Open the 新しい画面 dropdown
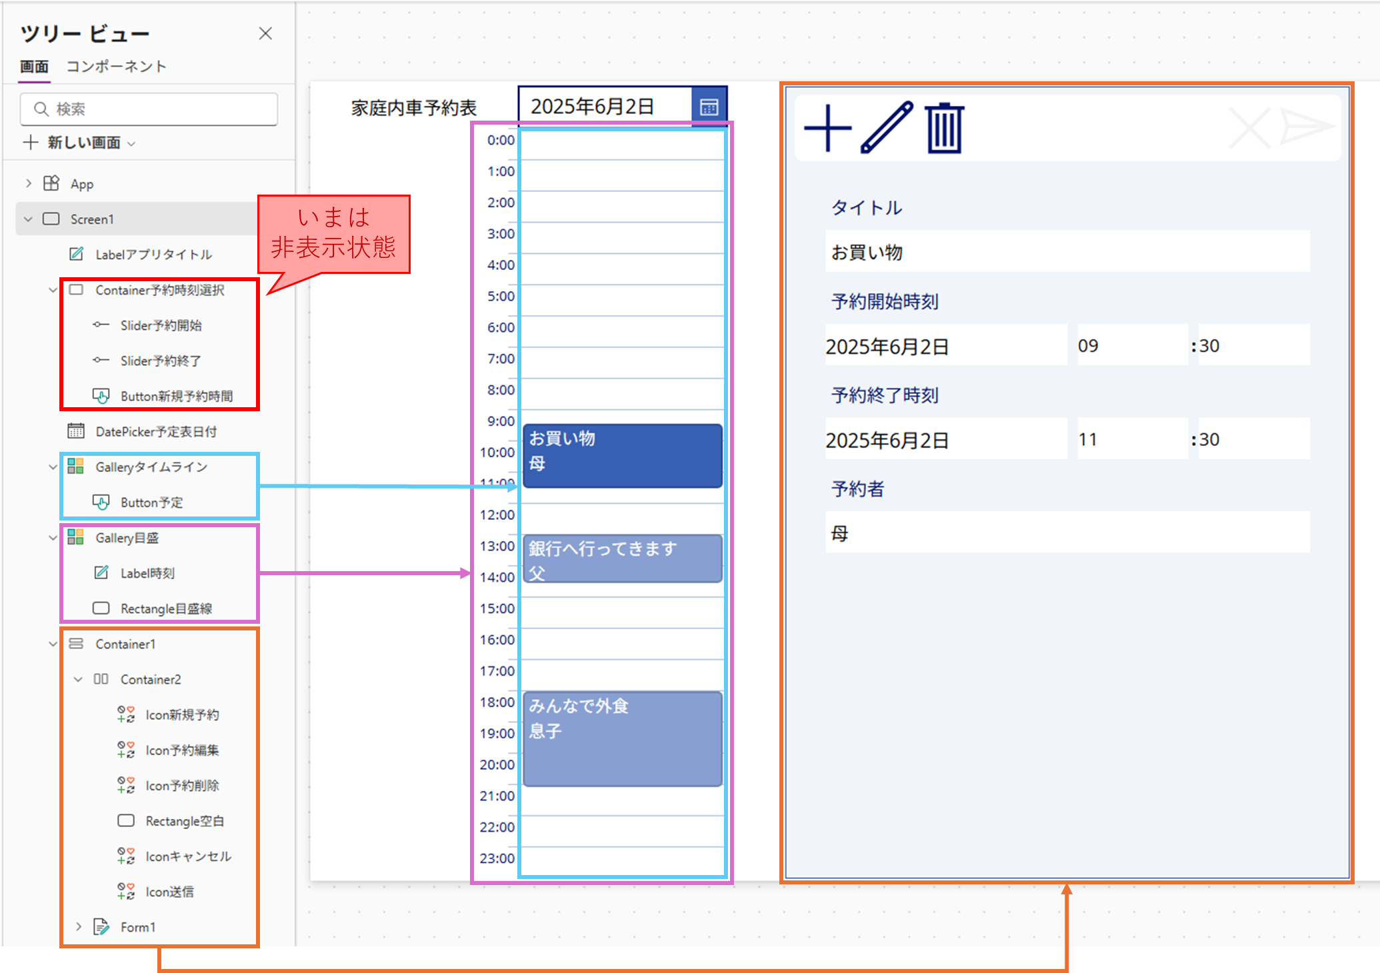 click(131, 143)
